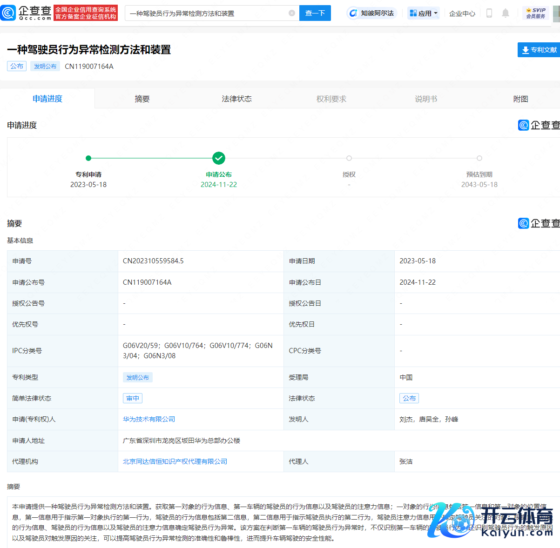Screen dimensions: 560x548
Task: Switch to the 摘要 tab
Action: tap(142, 99)
